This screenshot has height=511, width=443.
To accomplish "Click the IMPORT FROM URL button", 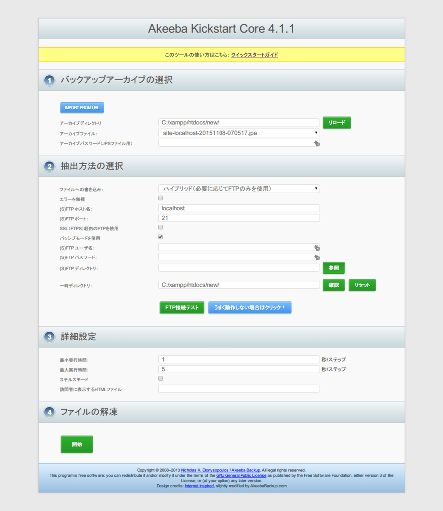I will tap(82, 108).
